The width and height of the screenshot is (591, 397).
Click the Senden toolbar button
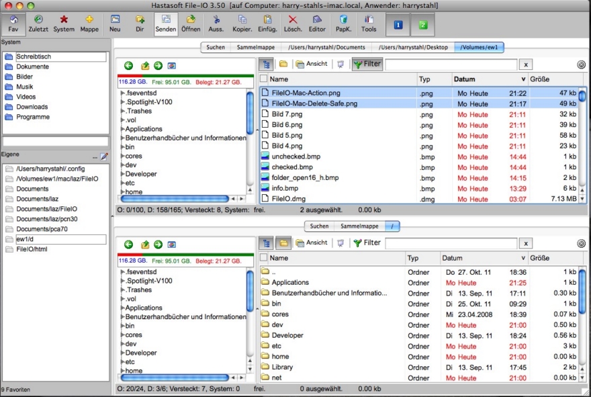click(165, 24)
